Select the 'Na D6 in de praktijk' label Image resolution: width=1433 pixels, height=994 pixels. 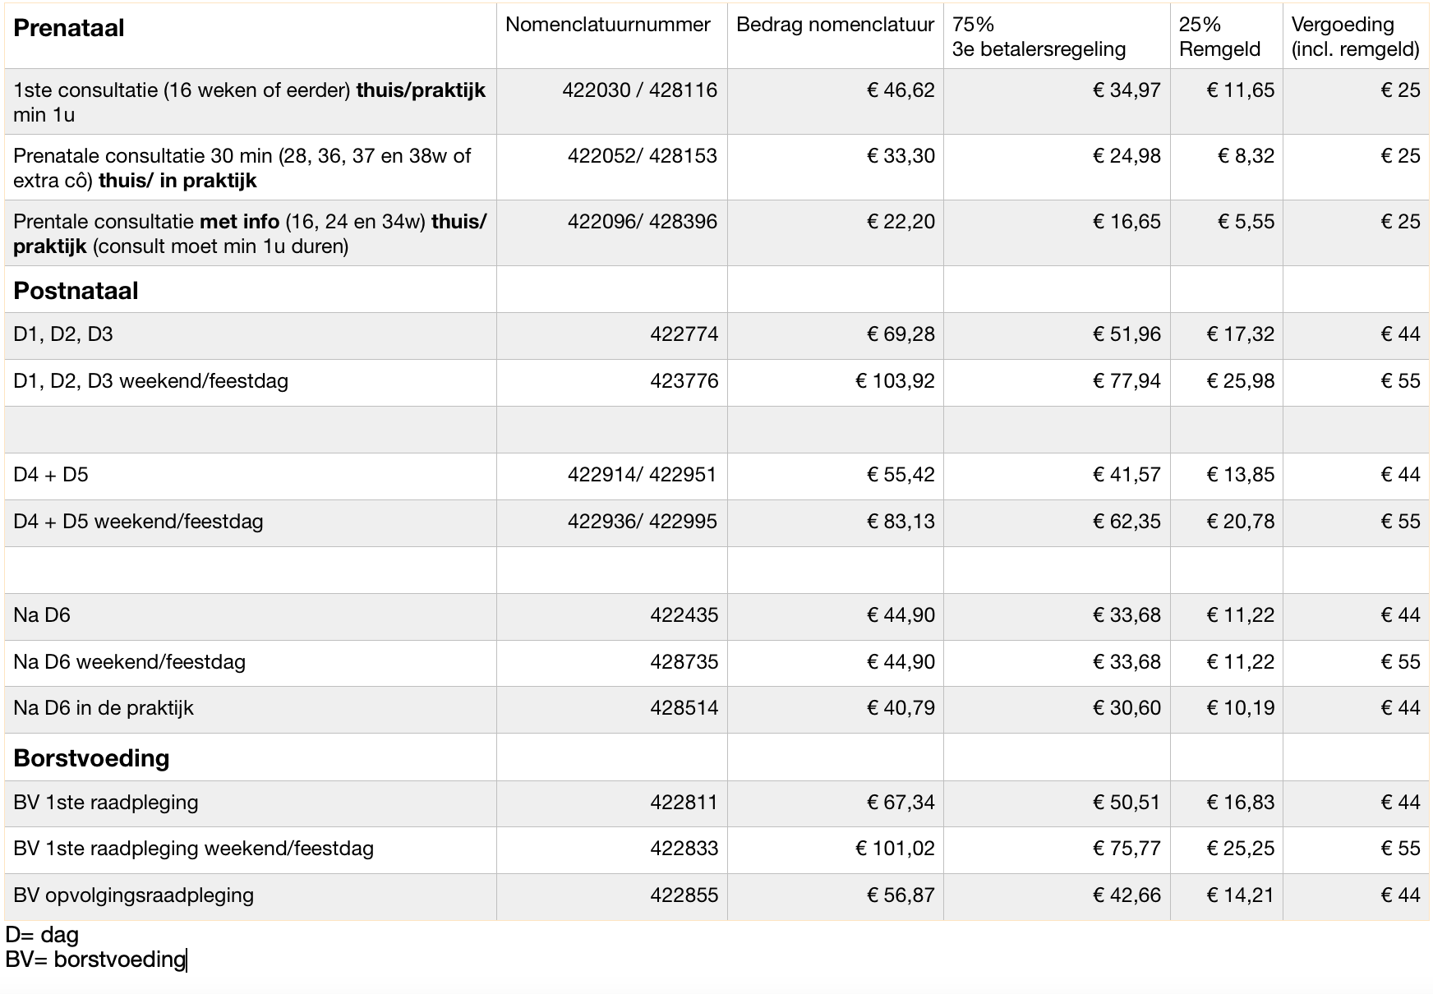click(104, 708)
